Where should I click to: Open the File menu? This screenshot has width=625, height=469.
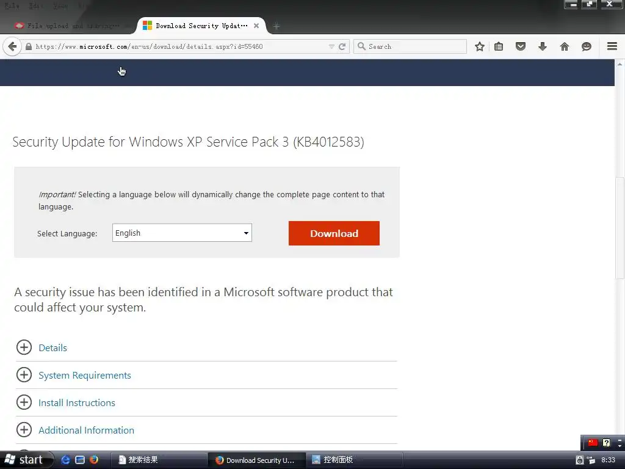point(12,6)
